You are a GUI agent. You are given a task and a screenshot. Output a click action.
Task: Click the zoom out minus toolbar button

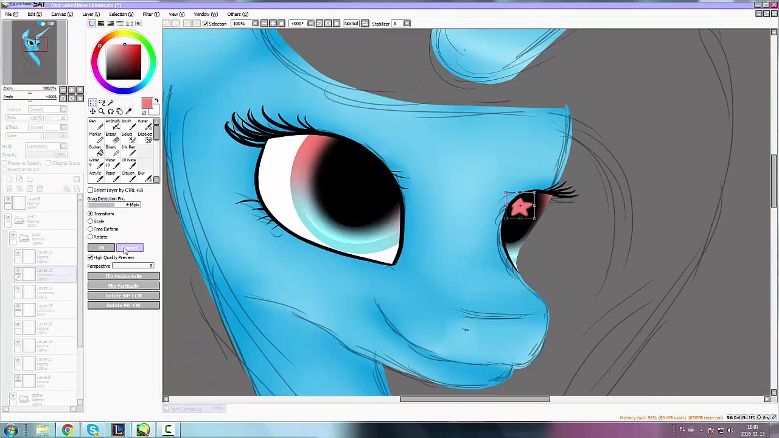click(x=264, y=23)
